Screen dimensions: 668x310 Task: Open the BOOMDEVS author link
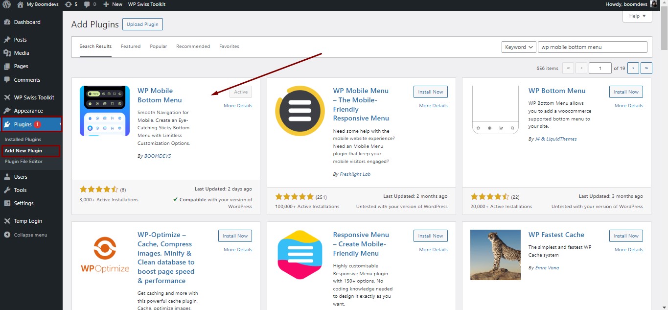(x=158, y=156)
